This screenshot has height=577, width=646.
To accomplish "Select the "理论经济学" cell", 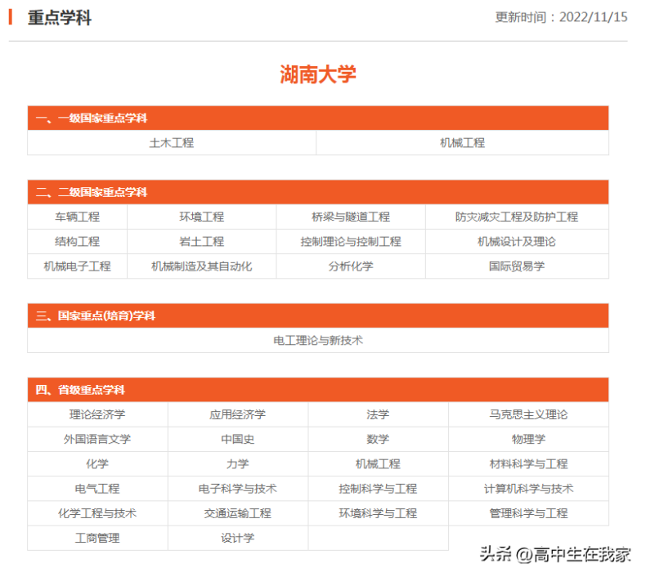I will point(97,414).
